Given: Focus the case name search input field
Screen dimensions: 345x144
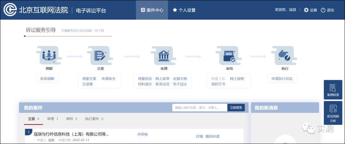Looking at the screenshot, I should tap(200, 108).
